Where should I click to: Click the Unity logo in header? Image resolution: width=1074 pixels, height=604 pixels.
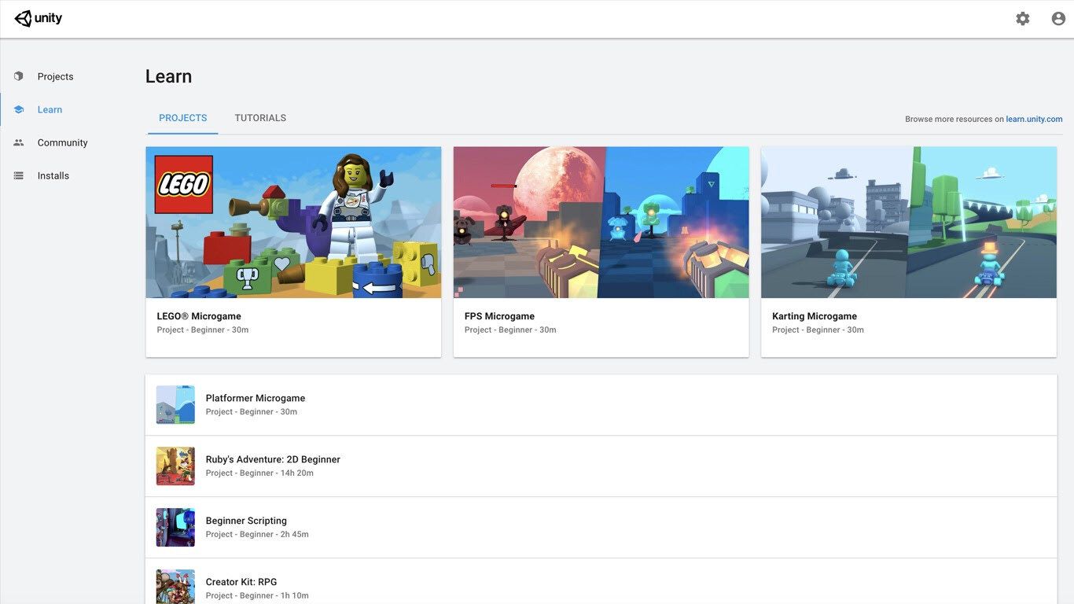[x=38, y=18]
